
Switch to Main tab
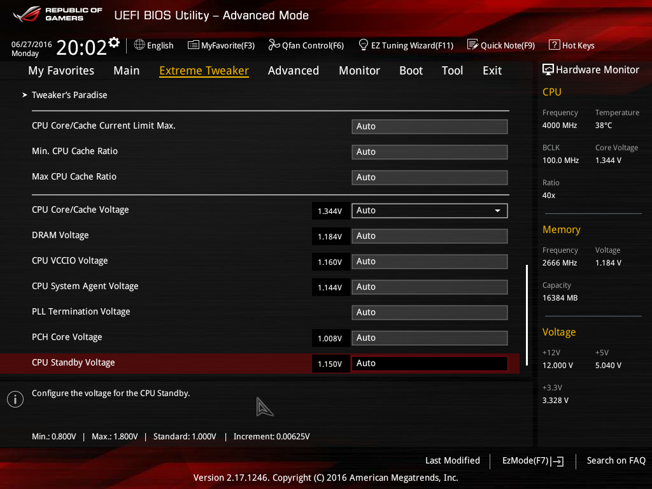pos(127,71)
